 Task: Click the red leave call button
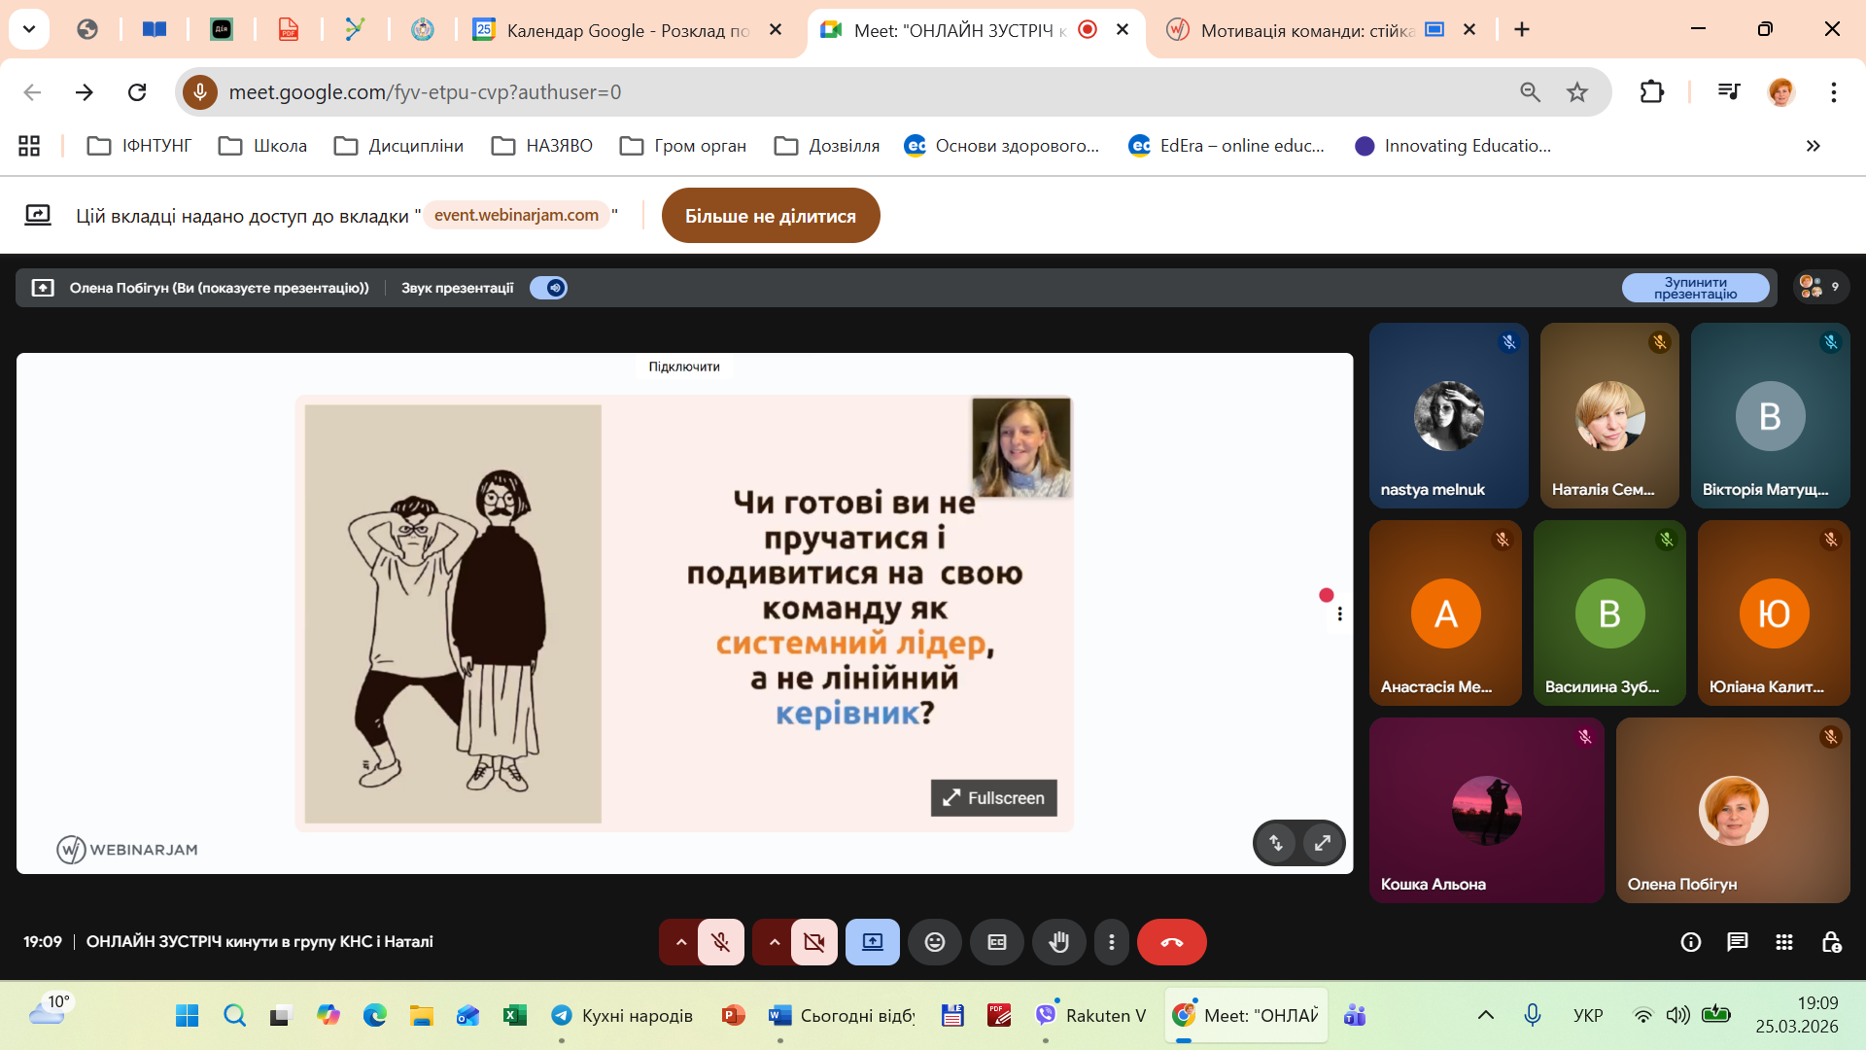coord(1171,942)
